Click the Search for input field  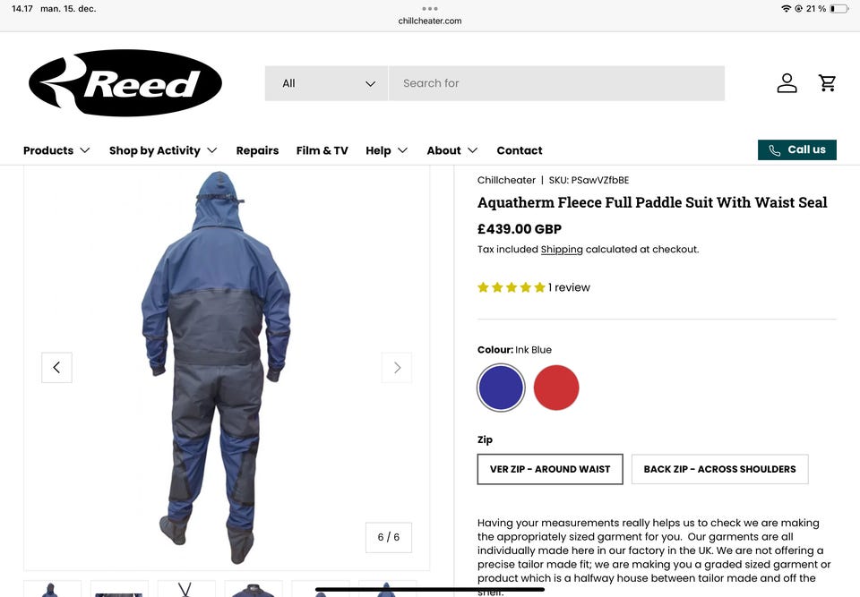pyautogui.click(x=556, y=83)
